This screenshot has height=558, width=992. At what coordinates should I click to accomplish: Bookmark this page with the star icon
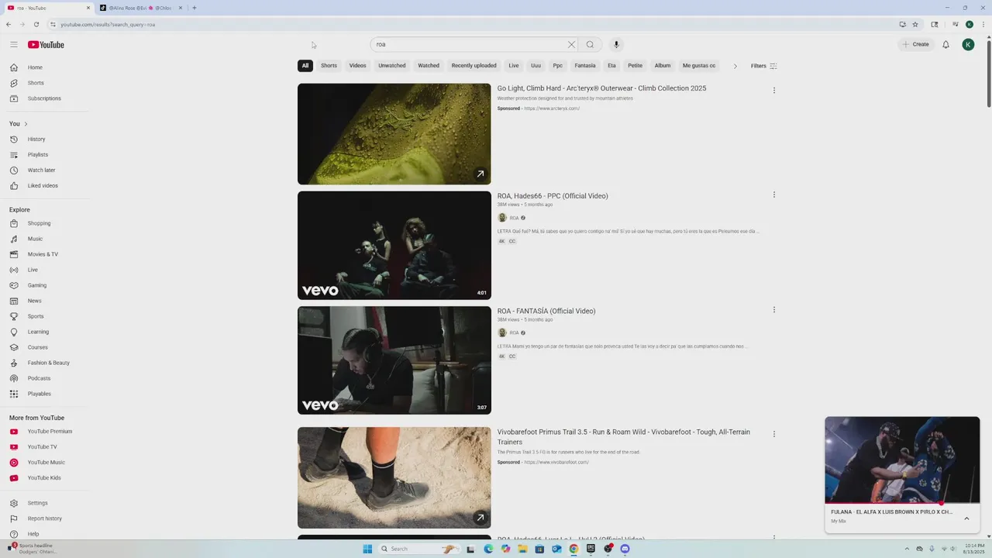915,24
